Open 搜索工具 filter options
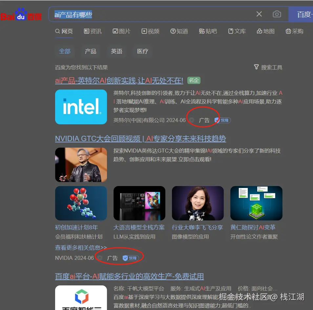 tap(268, 68)
